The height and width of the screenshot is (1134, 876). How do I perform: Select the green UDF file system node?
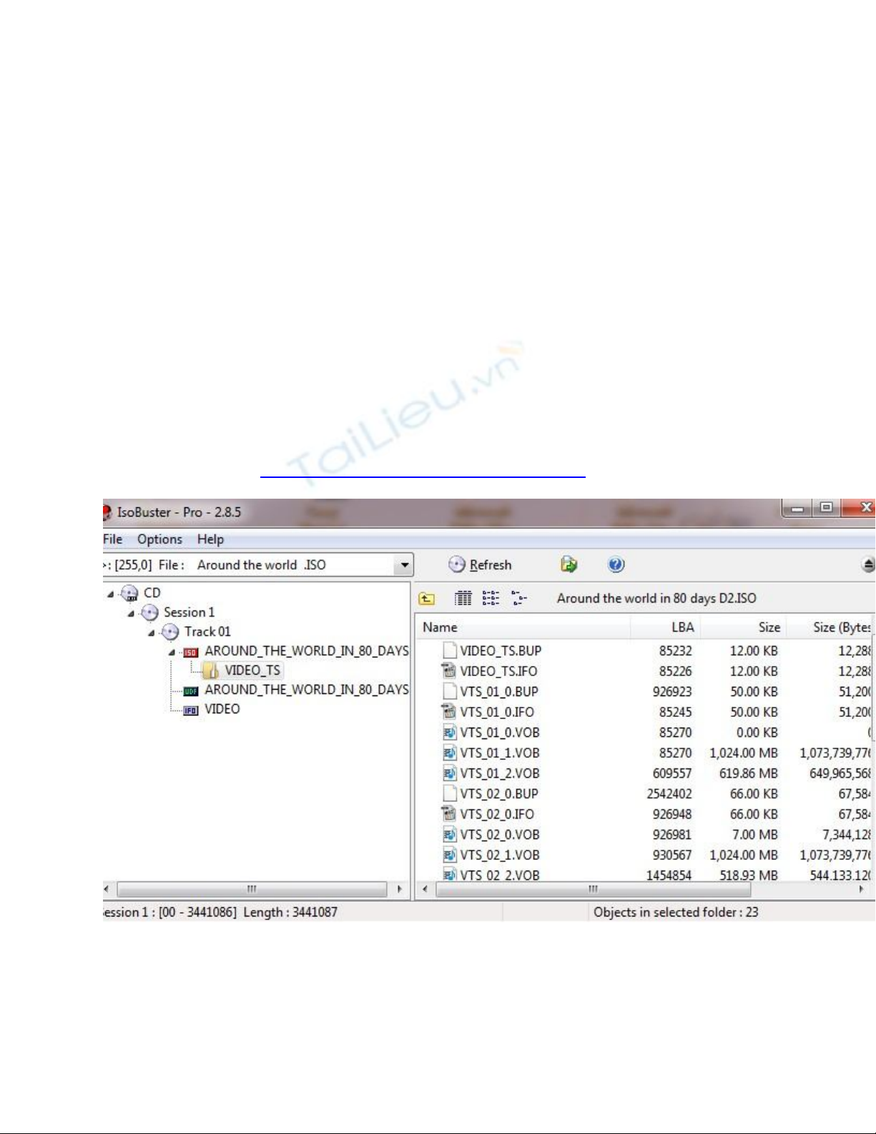pos(190,690)
